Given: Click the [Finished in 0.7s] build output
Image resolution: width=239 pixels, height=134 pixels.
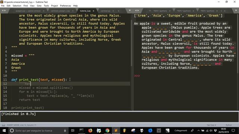Looking at the screenshot, I should click(19, 114).
